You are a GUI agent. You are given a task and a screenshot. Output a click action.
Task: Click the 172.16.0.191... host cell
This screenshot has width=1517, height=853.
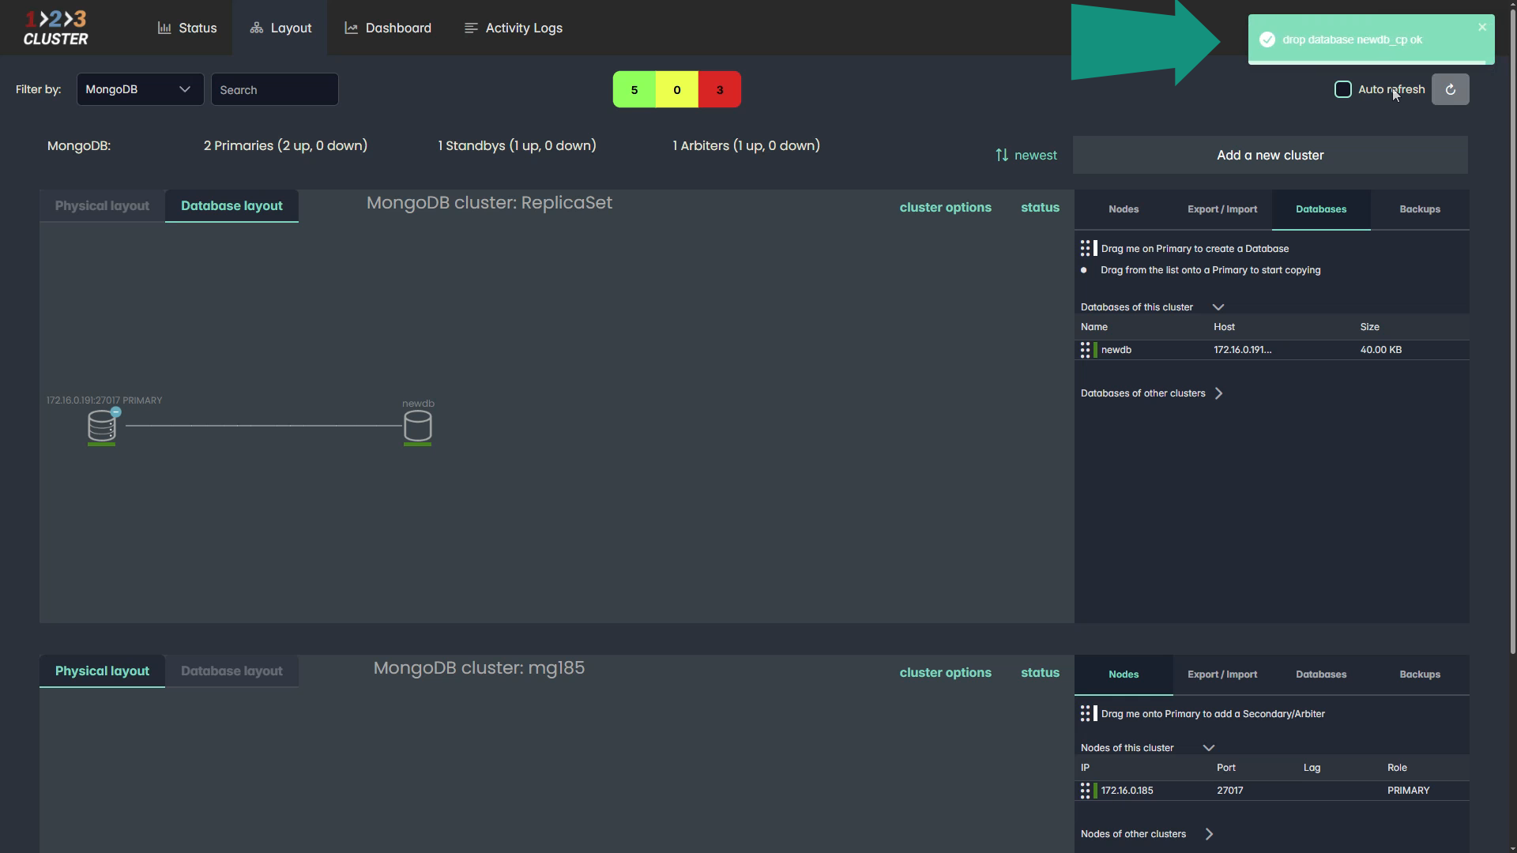tap(1243, 350)
